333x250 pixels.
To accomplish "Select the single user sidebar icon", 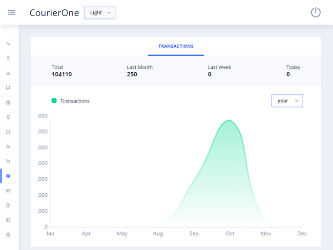I will pos(8,59).
